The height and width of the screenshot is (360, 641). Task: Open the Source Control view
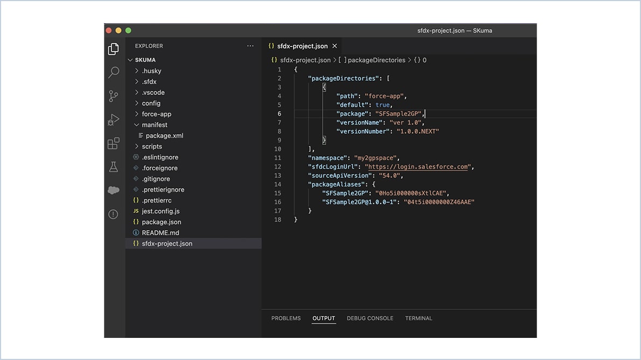[114, 95]
